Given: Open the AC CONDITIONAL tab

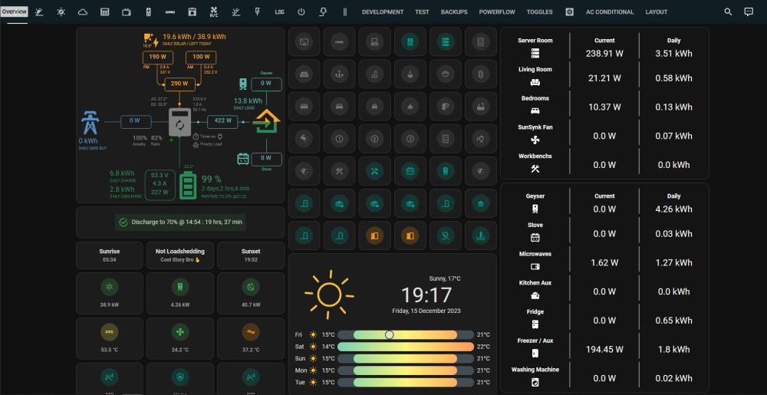Looking at the screenshot, I should click(610, 12).
